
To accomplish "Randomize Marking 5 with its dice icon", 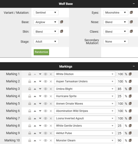I will click(x=130, y=104).
